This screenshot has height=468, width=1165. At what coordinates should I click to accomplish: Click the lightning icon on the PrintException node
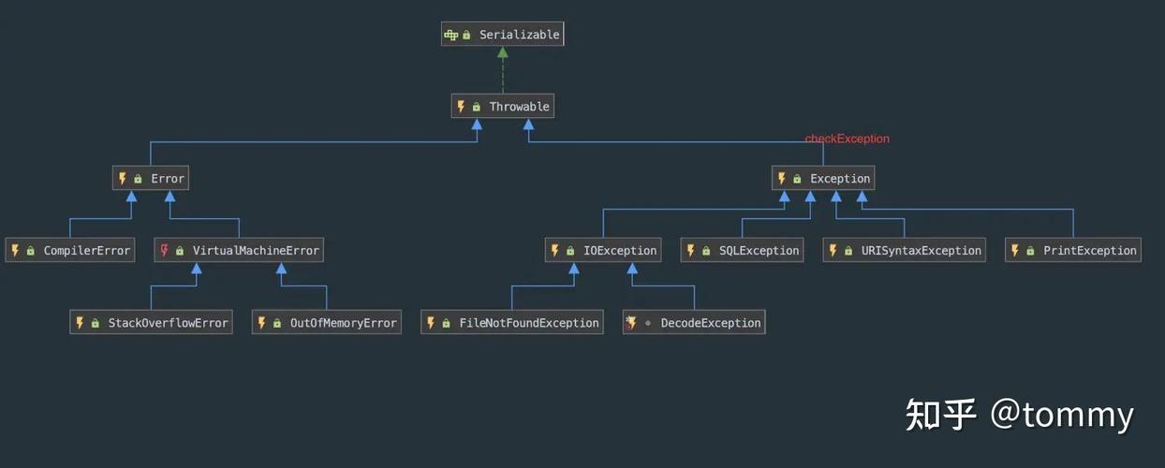1015,251
